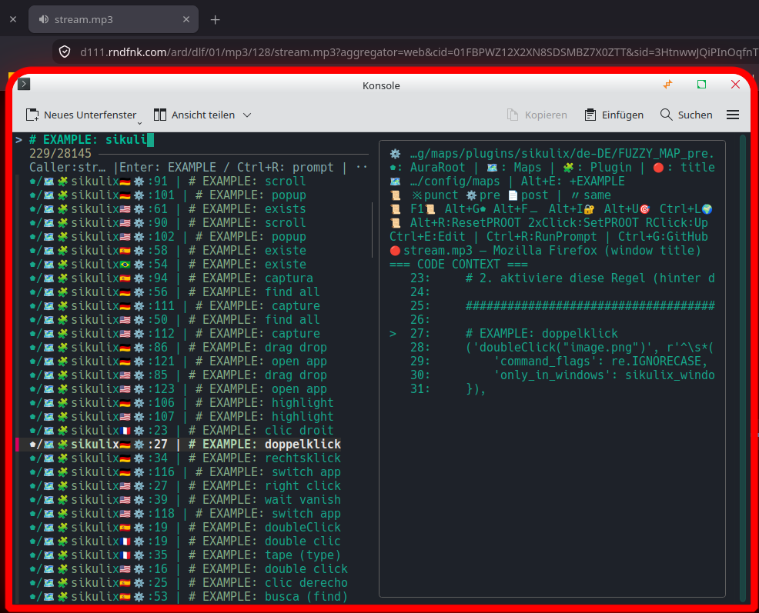Select row ':90 | # EXAMPLE: scroll'
Screen dimensions: 759x613
point(168,223)
